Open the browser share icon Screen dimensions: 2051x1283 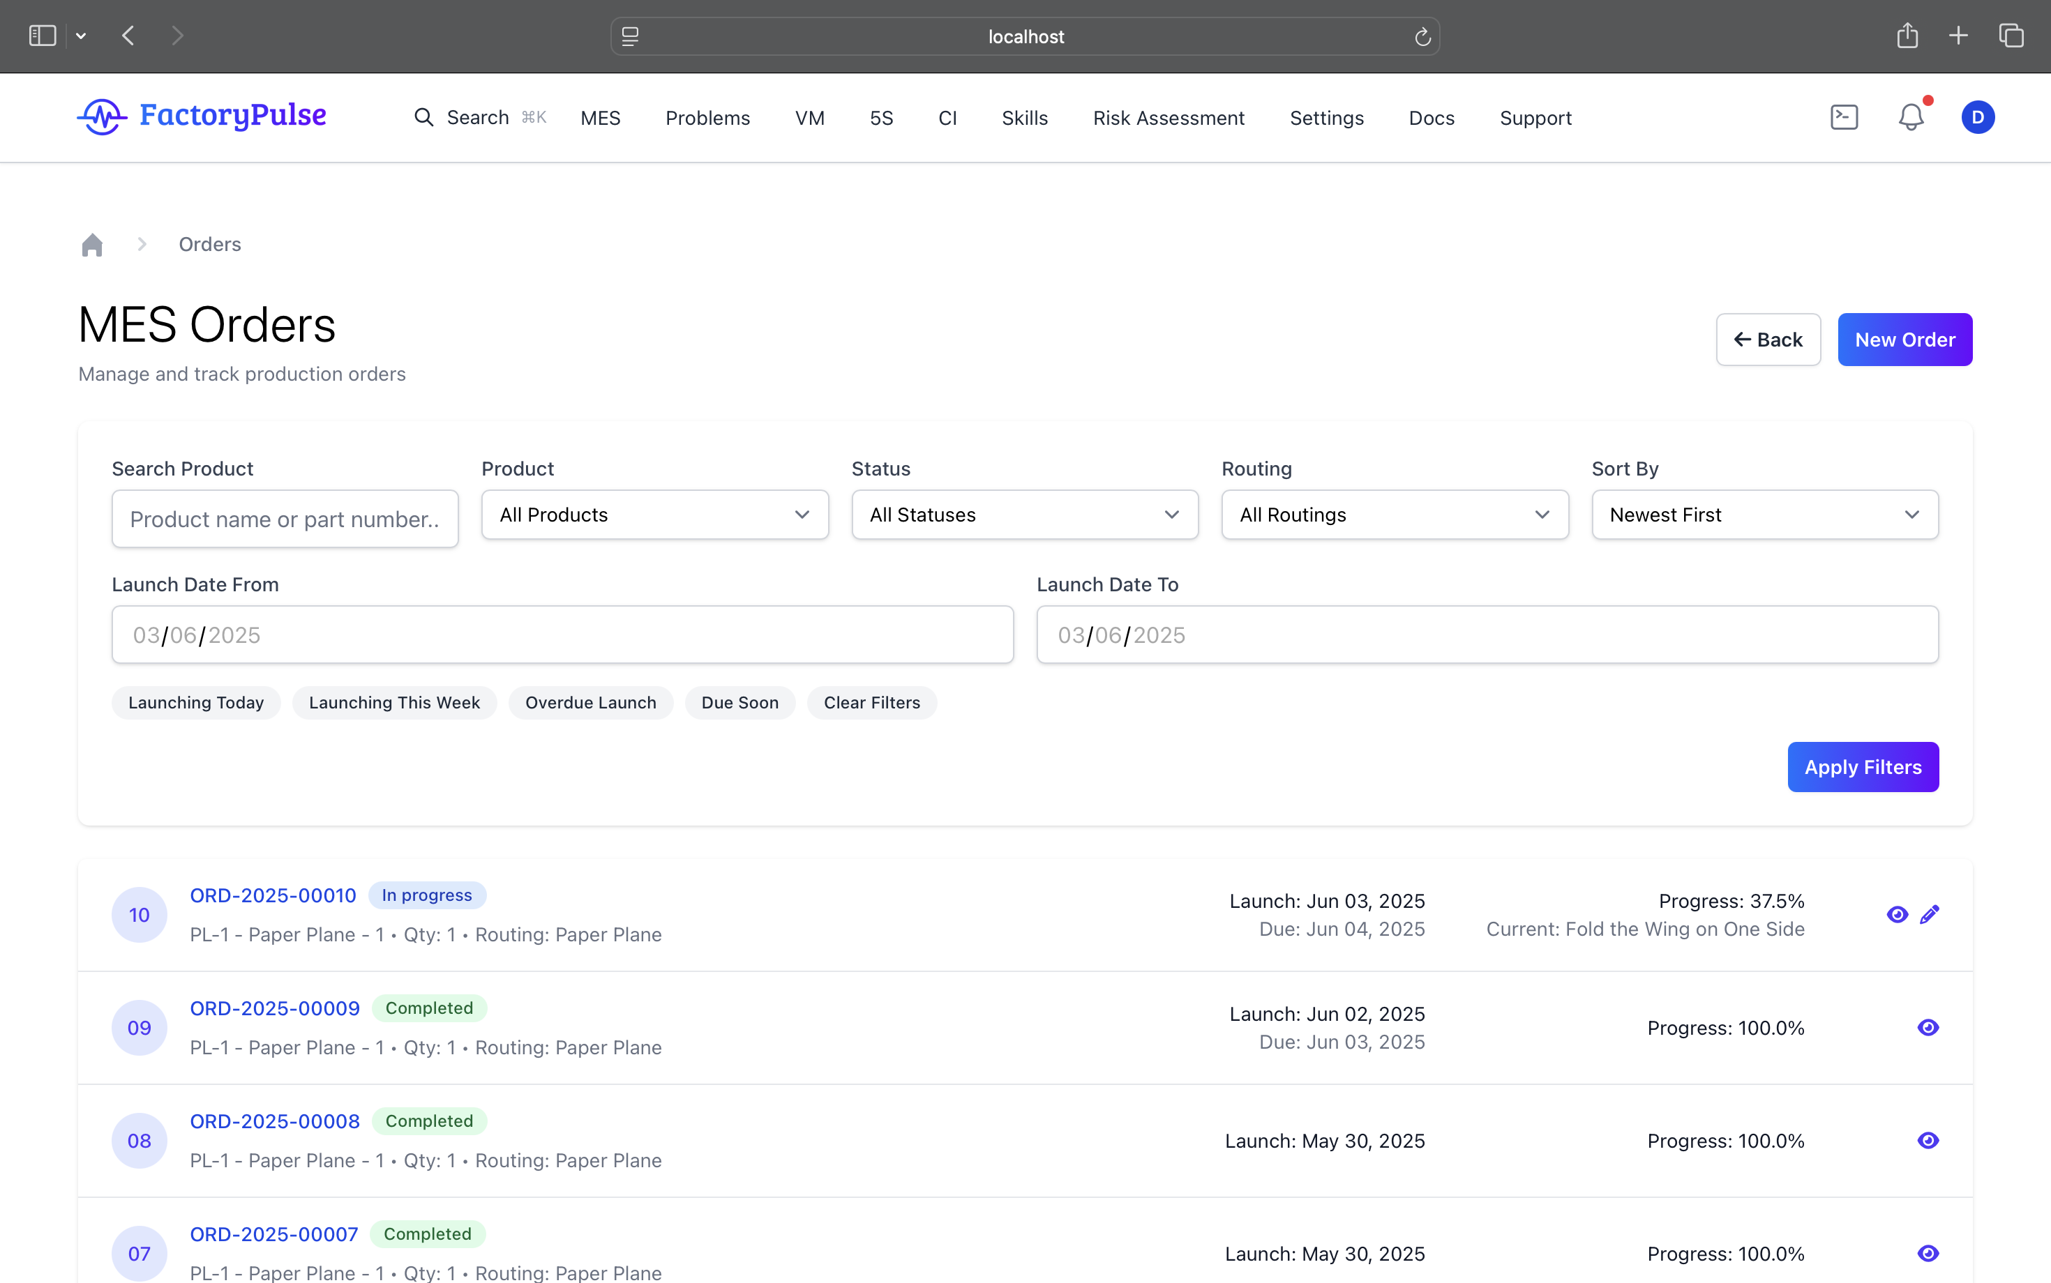(x=1907, y=35)
